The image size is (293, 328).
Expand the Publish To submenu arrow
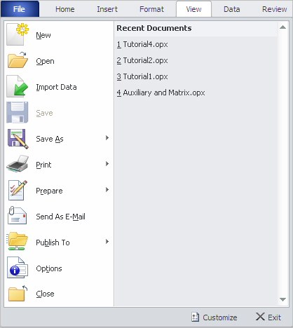click(x=107, y=242)
